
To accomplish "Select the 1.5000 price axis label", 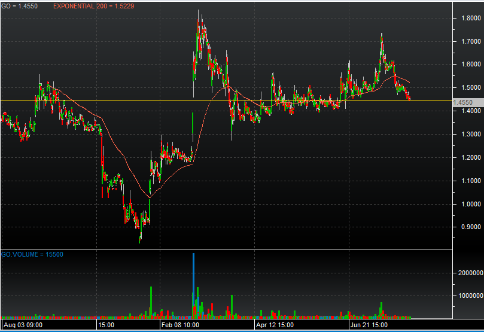I will (471, 88).
